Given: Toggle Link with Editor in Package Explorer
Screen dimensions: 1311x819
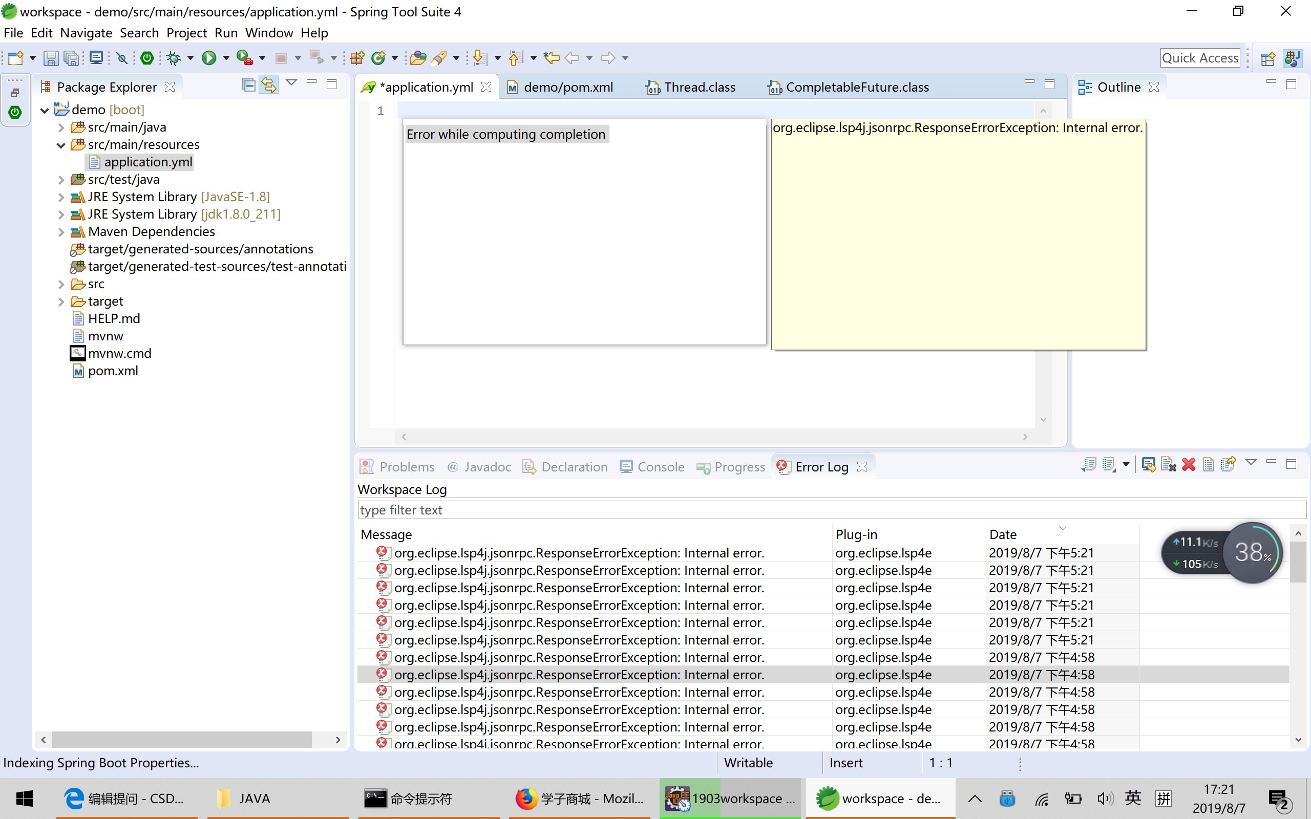Looking at the screenshot, I should coord(269,85).
